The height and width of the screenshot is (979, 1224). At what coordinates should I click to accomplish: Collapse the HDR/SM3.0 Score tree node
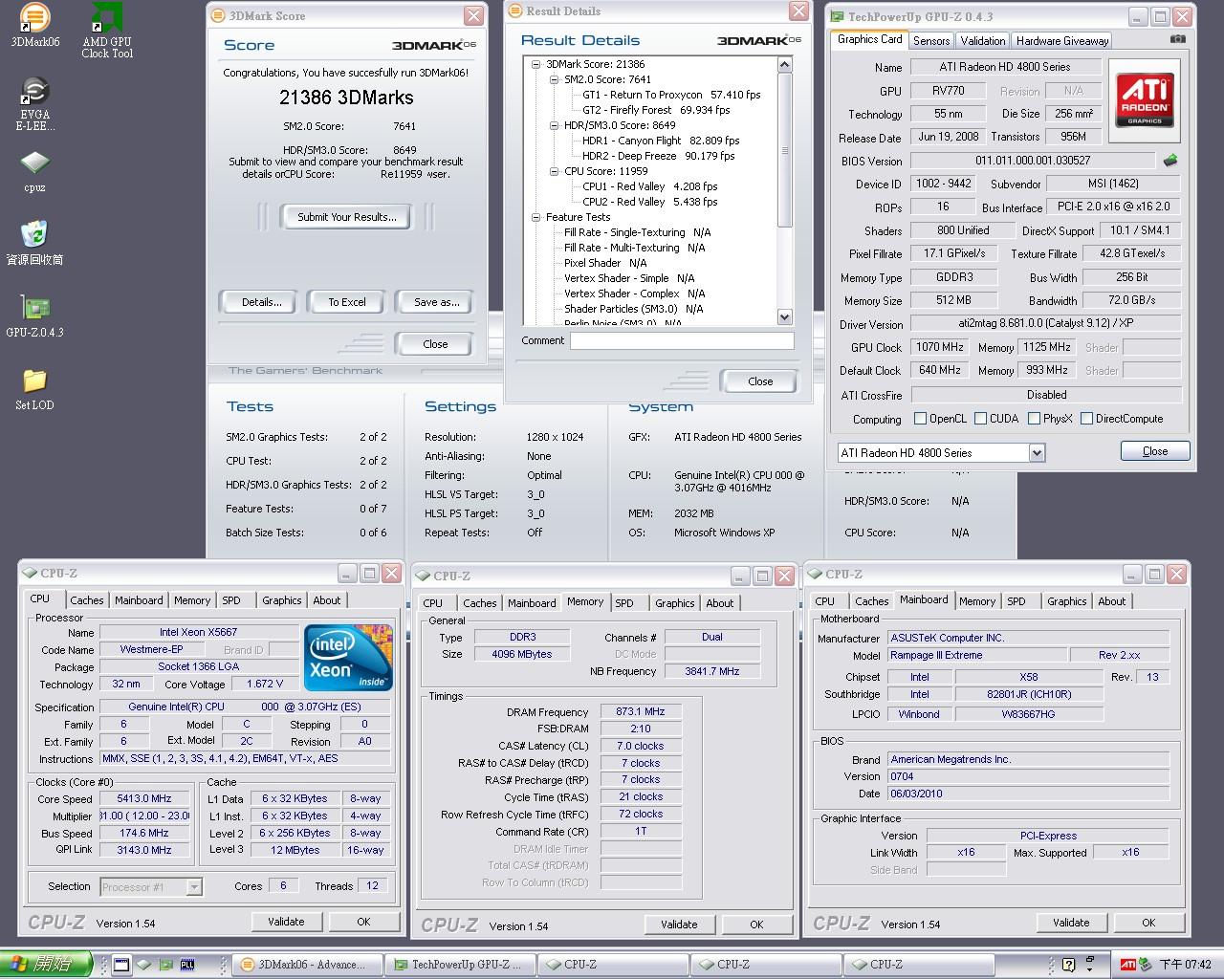click(554, 125)
